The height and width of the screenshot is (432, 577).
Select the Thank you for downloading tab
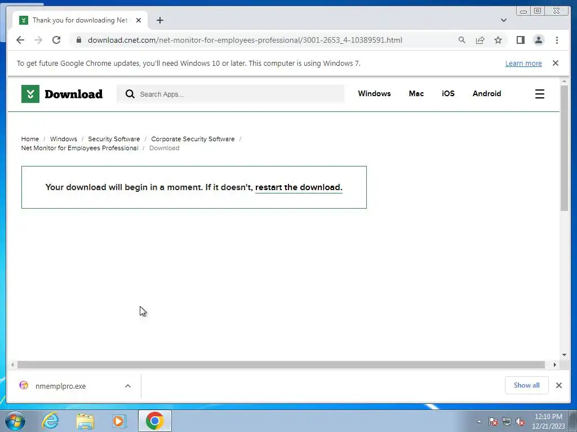tap(80, 20)
